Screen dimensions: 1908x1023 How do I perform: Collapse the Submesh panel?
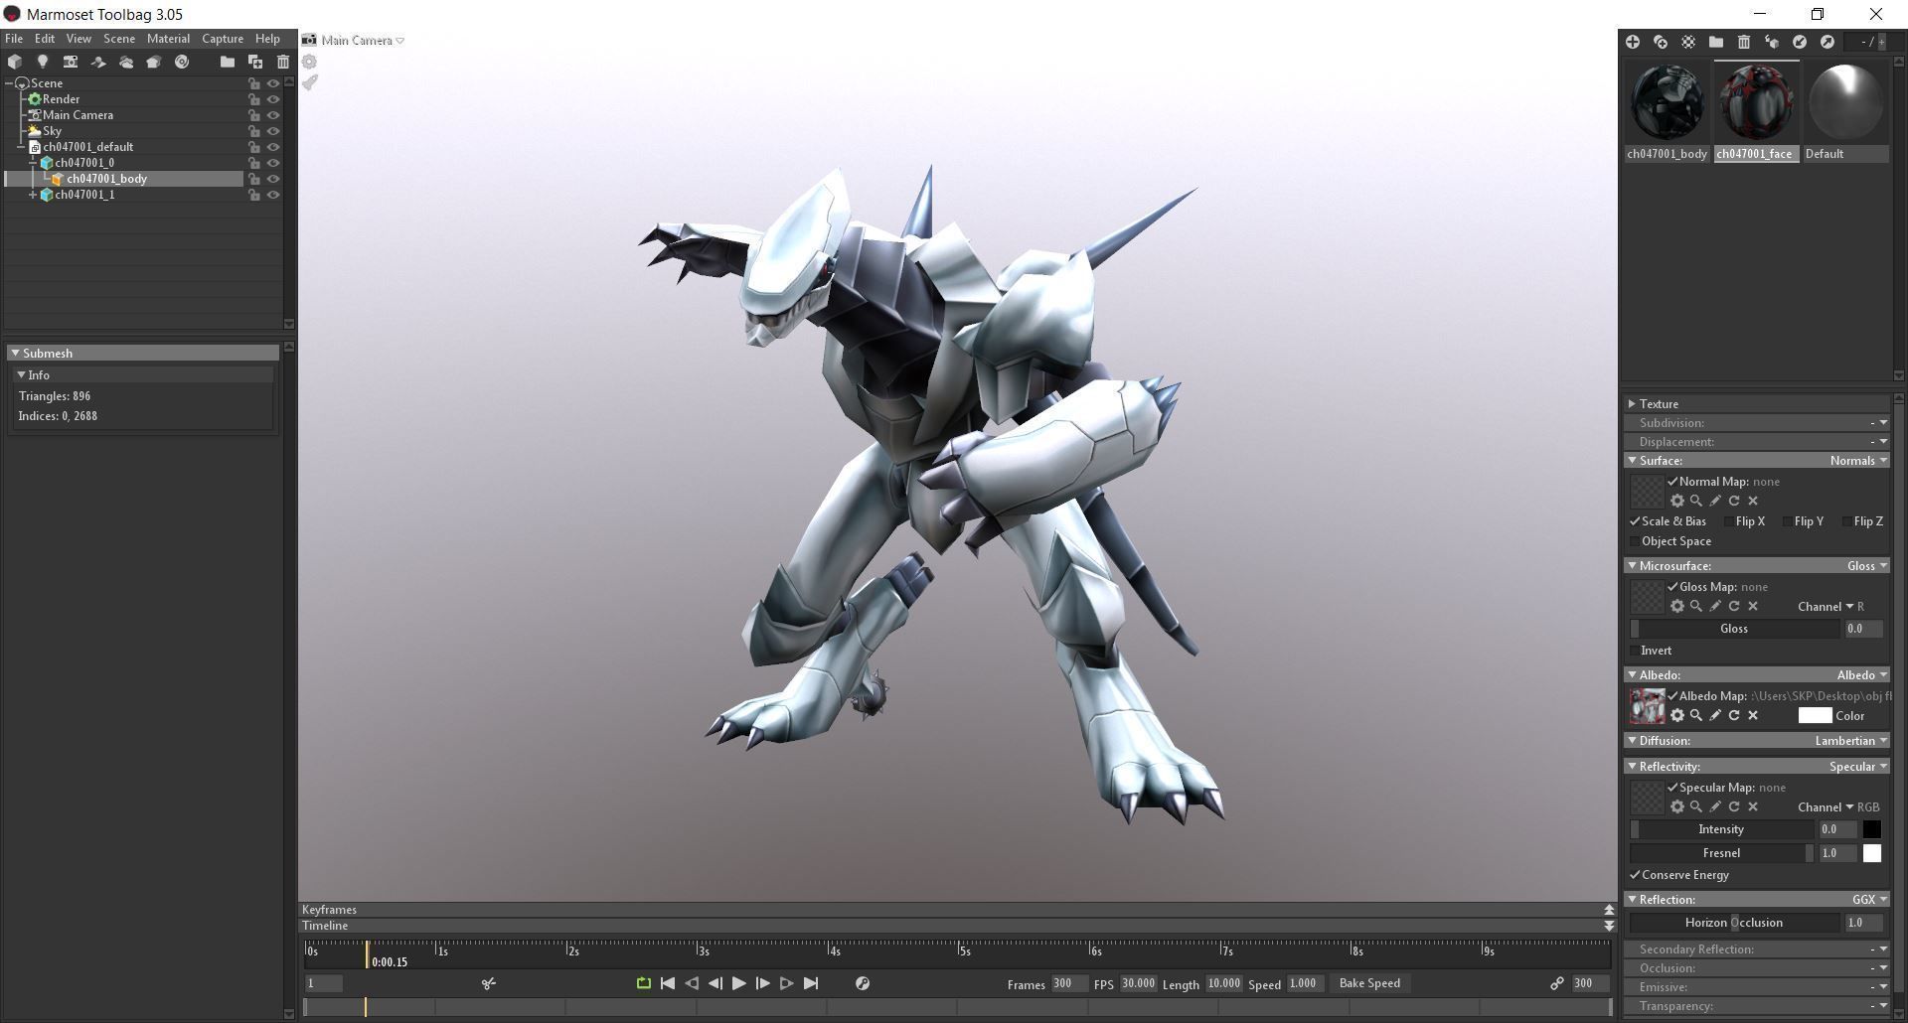[x=15, y=354]
